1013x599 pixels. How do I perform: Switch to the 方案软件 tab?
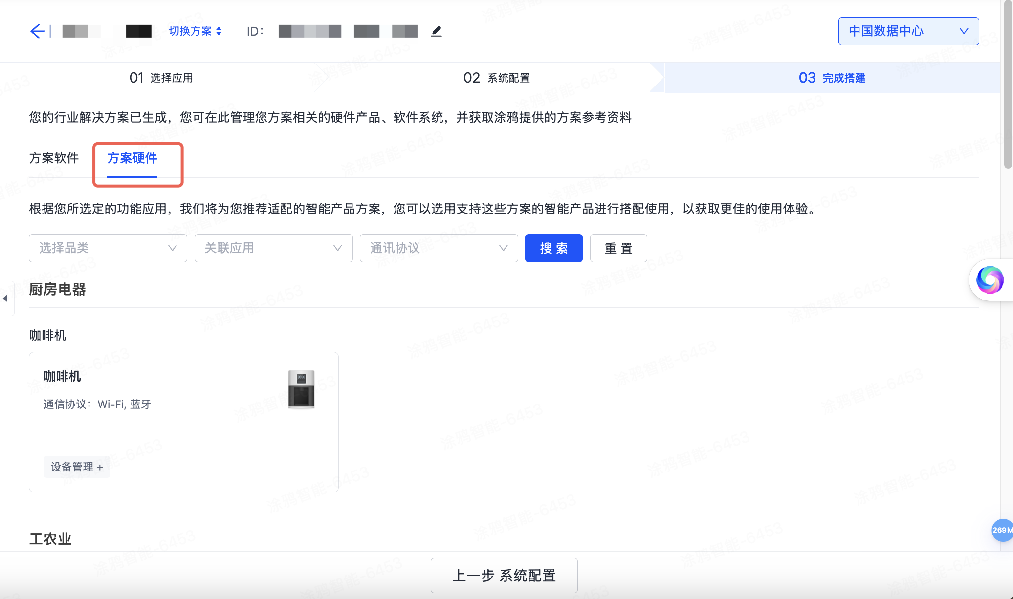53,157
